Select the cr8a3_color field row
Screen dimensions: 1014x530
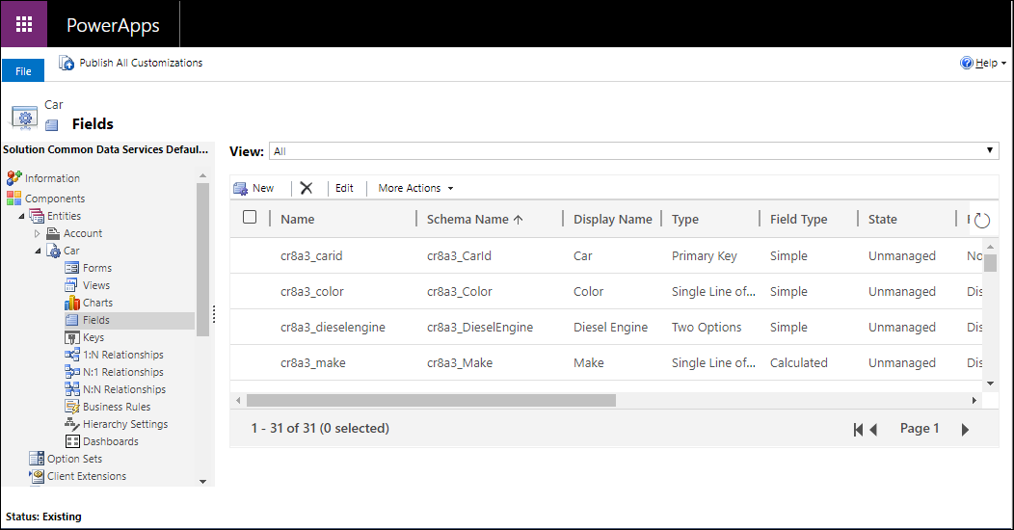[312, 291]
